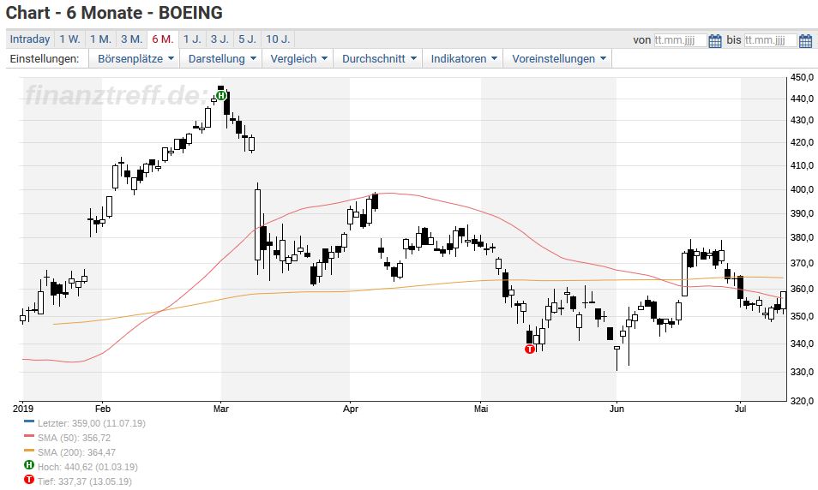Click the legend text Letzter: 359,00 (11.07.19)
This screenshot has width=818, height=490.
(91, 423)
